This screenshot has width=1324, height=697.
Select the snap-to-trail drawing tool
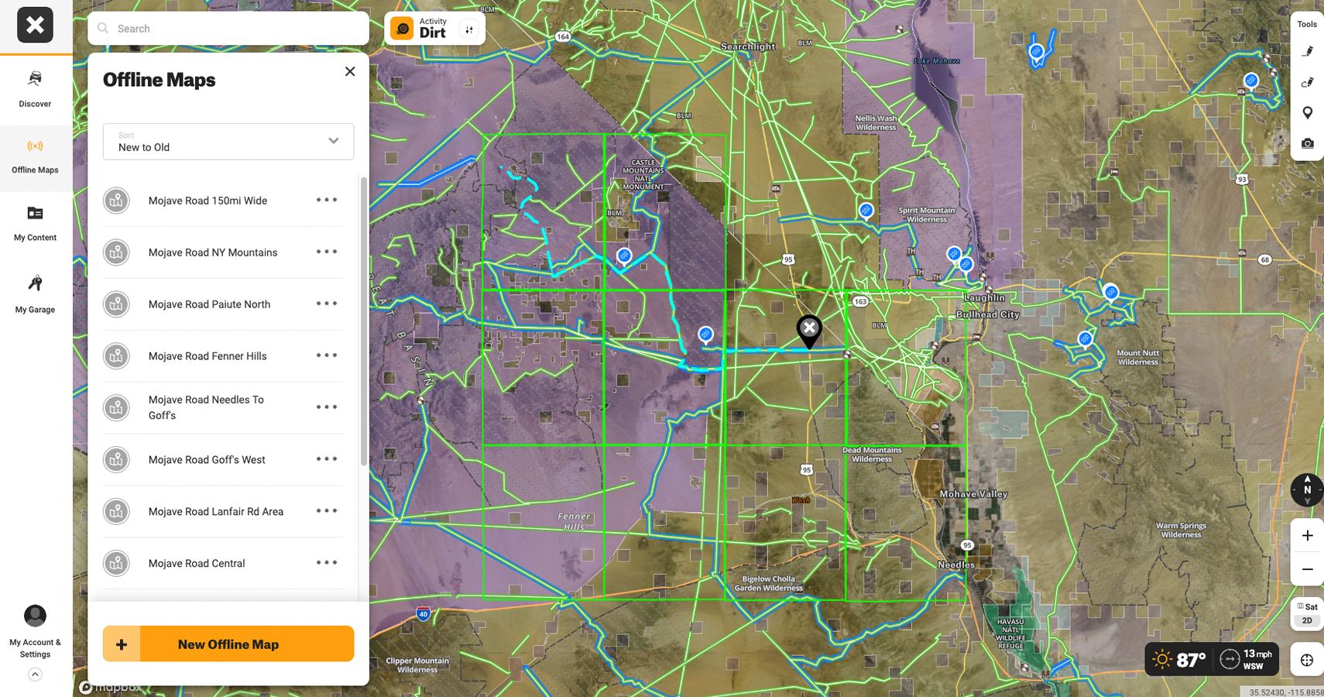(1308, 81)
